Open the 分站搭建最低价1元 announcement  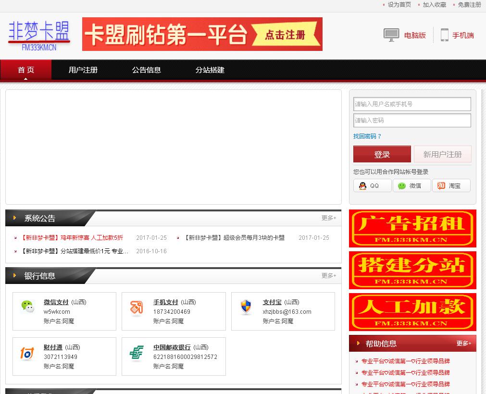coord(75,251)
